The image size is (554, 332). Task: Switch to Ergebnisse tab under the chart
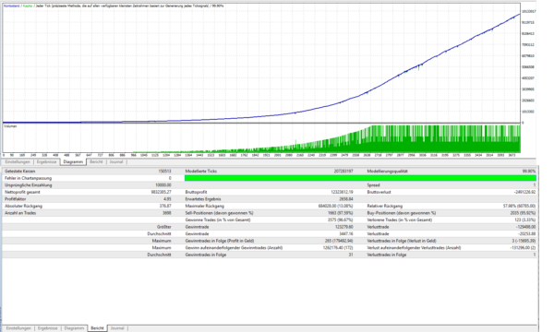47,162
